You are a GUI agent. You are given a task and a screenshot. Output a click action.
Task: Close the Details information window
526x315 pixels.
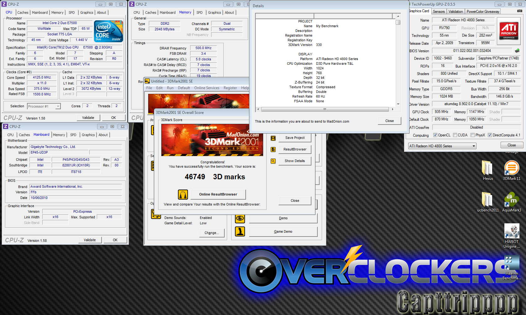point(389,121)
